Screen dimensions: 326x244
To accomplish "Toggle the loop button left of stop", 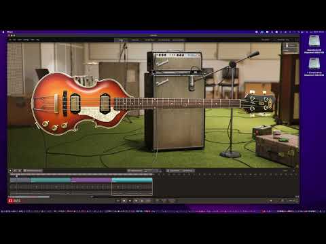I will 117,201.
